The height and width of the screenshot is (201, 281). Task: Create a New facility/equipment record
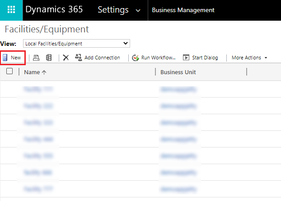click(12, 58)
